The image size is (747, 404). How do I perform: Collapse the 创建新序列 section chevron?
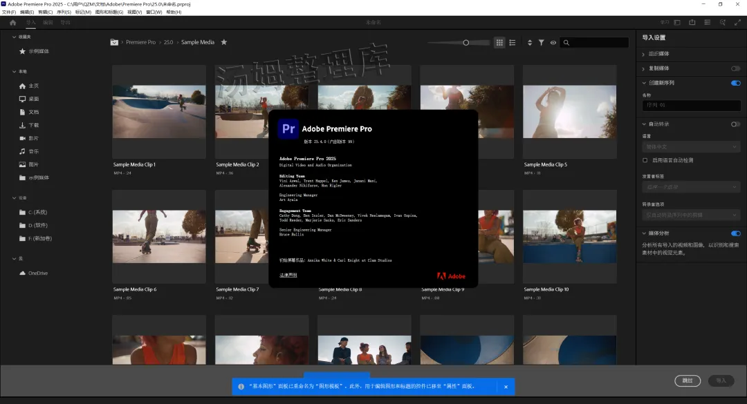click(644, 83)
